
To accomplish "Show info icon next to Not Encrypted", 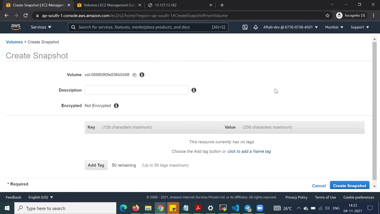I will (x=116, y=106).
